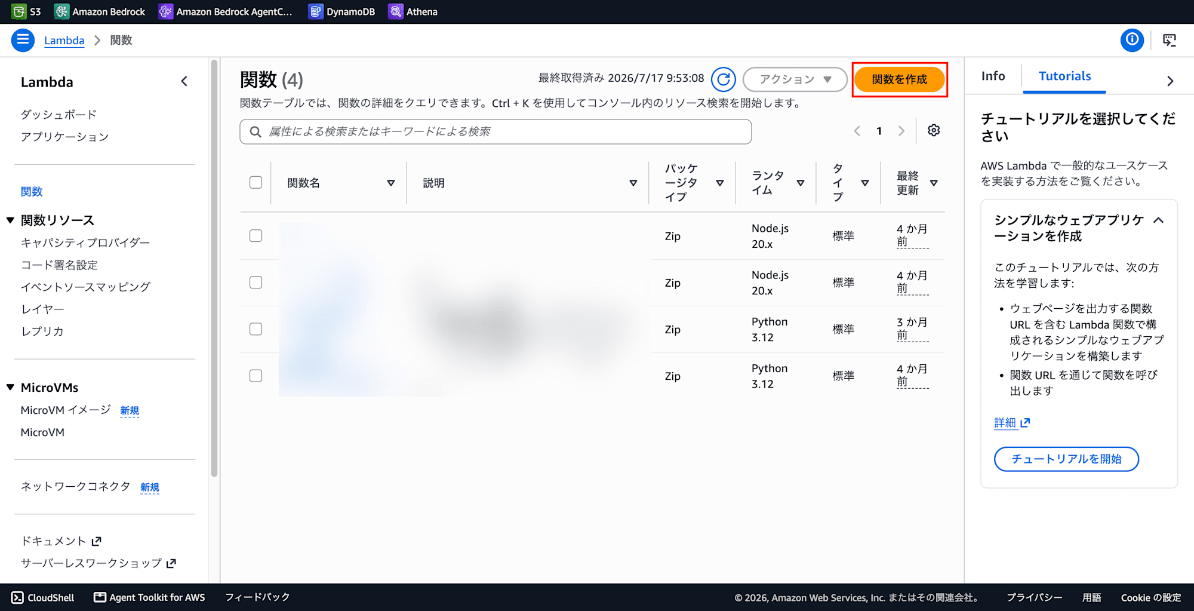Toggle the hamburger navigation menu
The width and height of the screenshot is (1194, 611).
click(23, 40)
